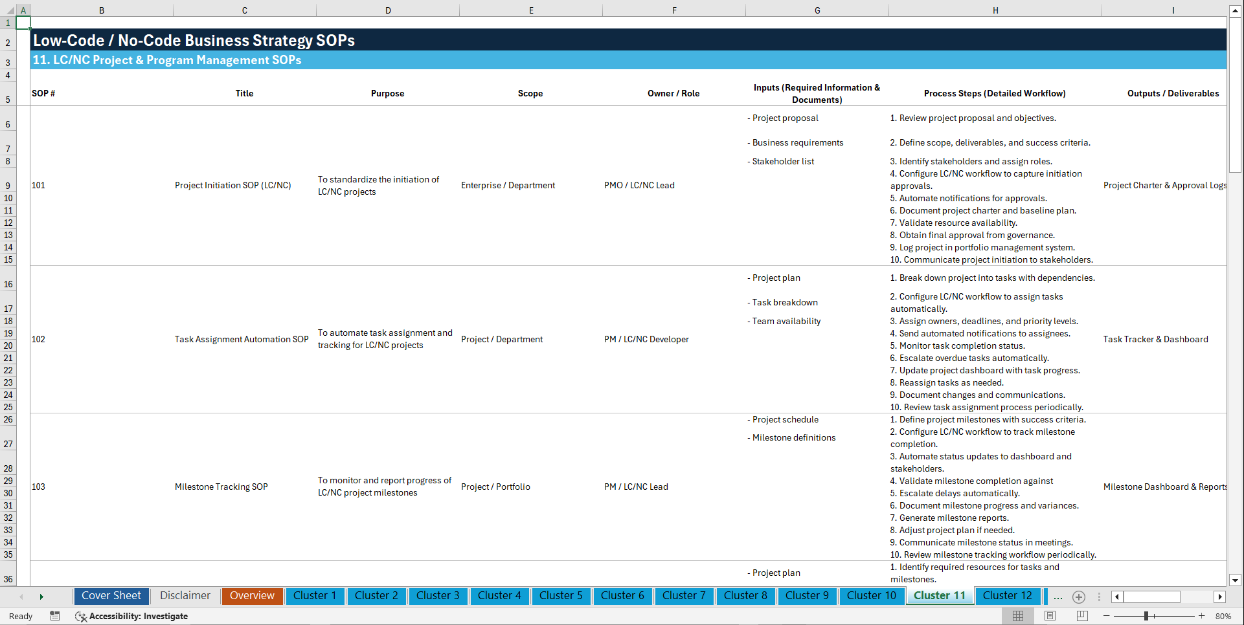This screenshot has height=625, width=1244.
Task: Zoom in using the plus icon
Action: (x=1202, y=616)
